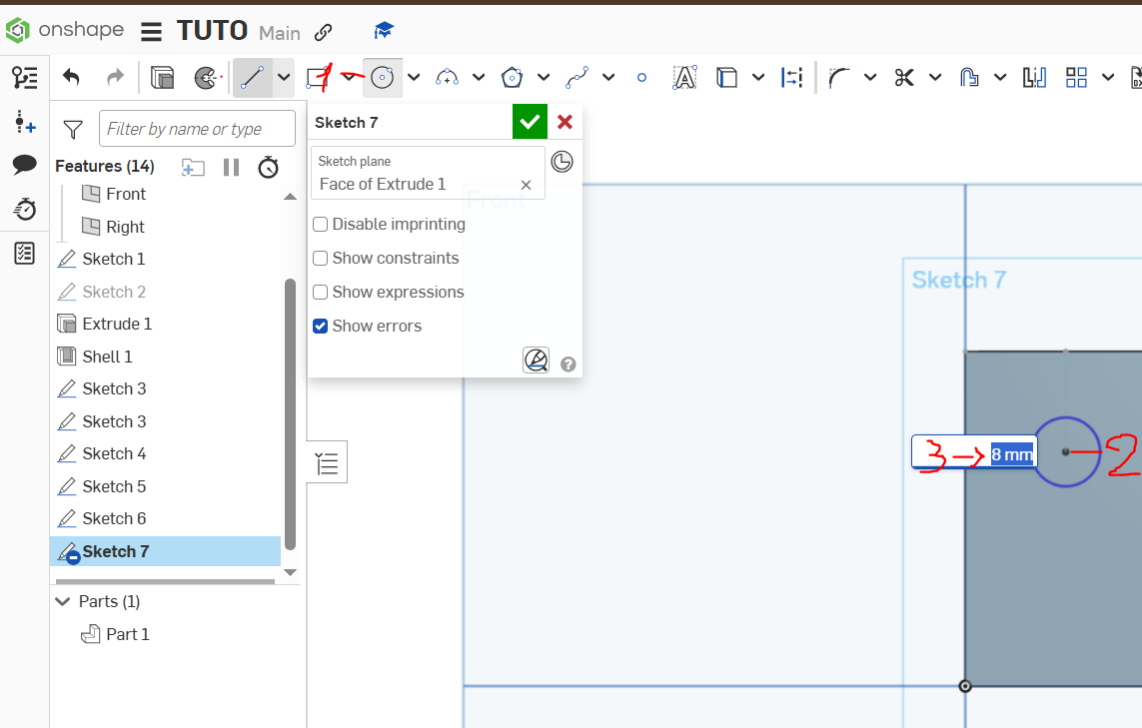Open the learning center graduation cap icon
The width and height of the screenshot is (1142, 728).
point(384,31)
